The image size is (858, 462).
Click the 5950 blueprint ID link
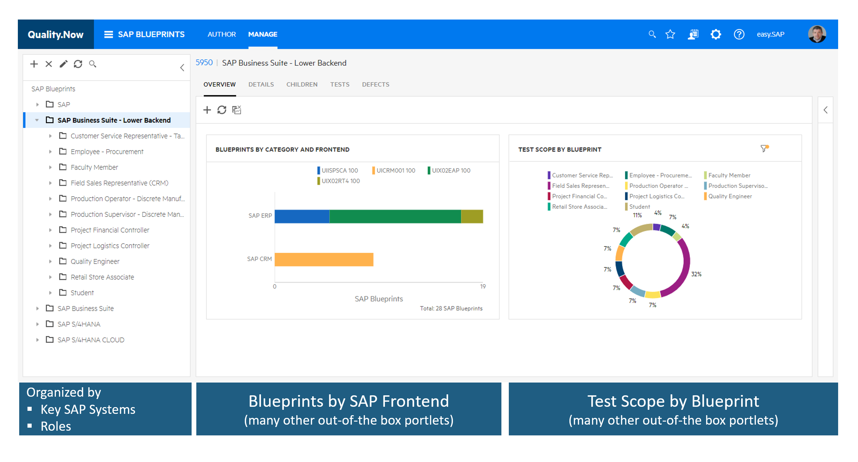(204, 63)
